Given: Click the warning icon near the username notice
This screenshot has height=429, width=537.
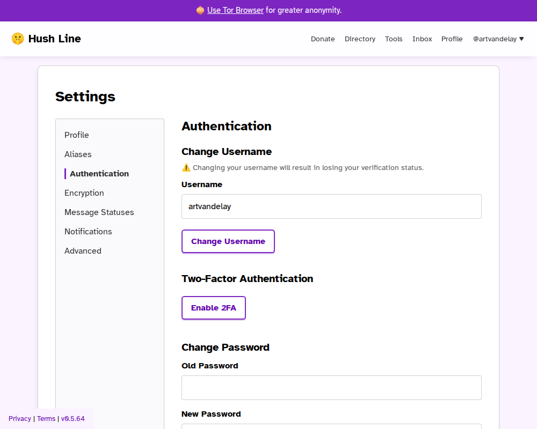Looking at the screenshot, I should point(186,167).
